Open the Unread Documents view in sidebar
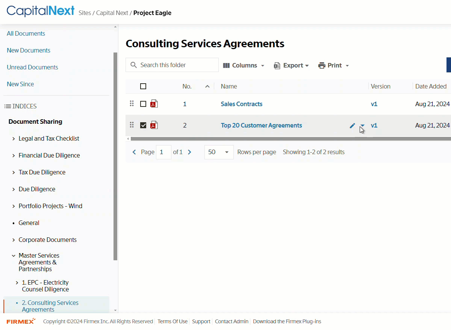451x330 pixels. [32, 67]
